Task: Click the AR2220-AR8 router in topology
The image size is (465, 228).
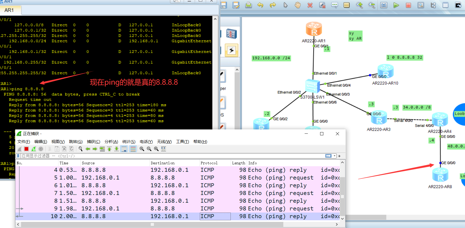Action: pos(440,175)
